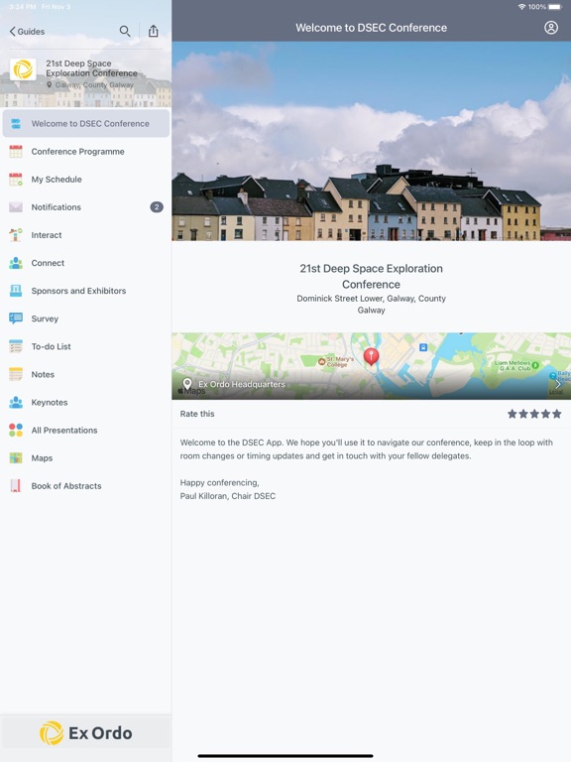Image resolution: width=571 pixels, height=762 pixels.
Task: Open Sponsors and Exhibitors
Action: pyautogui.click(x=86, y=291)
